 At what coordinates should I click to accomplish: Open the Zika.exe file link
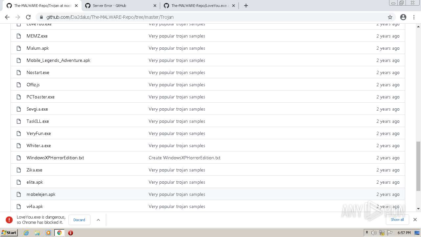tap(35, 170)
